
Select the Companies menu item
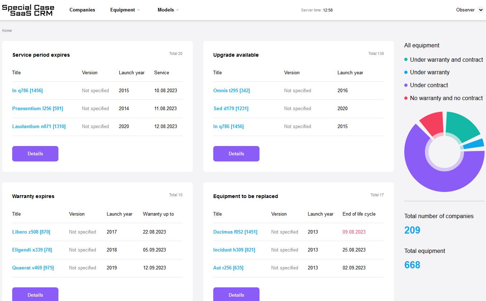(x=82, y=10)
